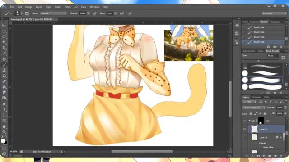Delete current state in History panel
The height and width of the screenshot is (162, 289).
click(x=281, y=47)
